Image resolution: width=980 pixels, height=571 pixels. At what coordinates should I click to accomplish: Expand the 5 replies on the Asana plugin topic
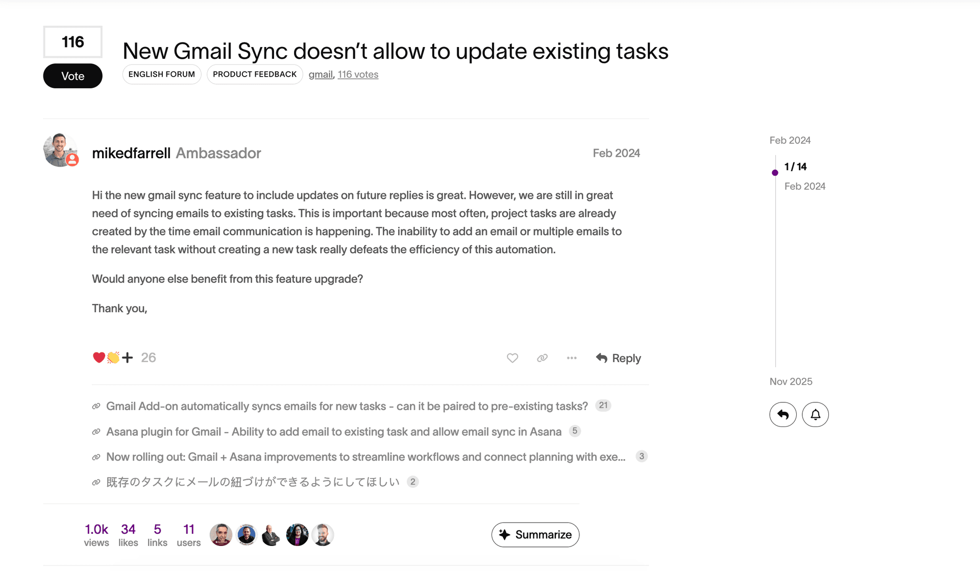tap(574, 431)
